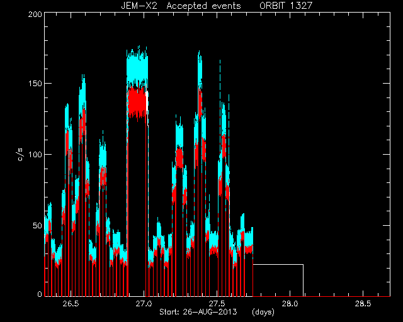Click the 50 y-axis tick label

37,226
